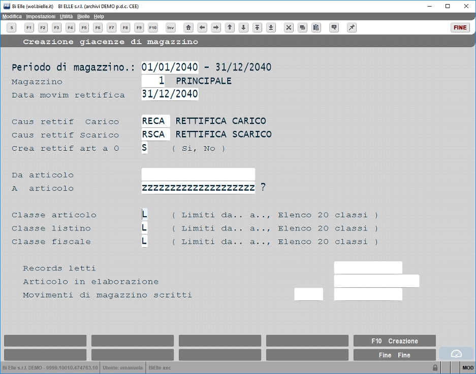Screen dimensions: 476x374
Task: Click the up arrow toolbar icon
Action: point(230,27)
